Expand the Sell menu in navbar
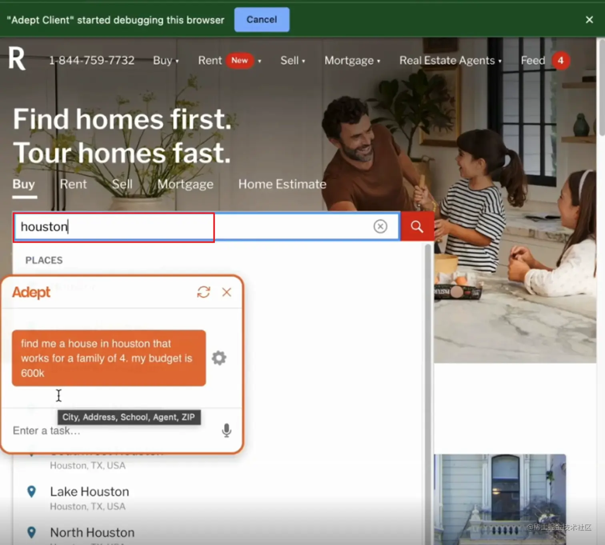Viewport: 605px width, 545px height. (x=292, y=60)
